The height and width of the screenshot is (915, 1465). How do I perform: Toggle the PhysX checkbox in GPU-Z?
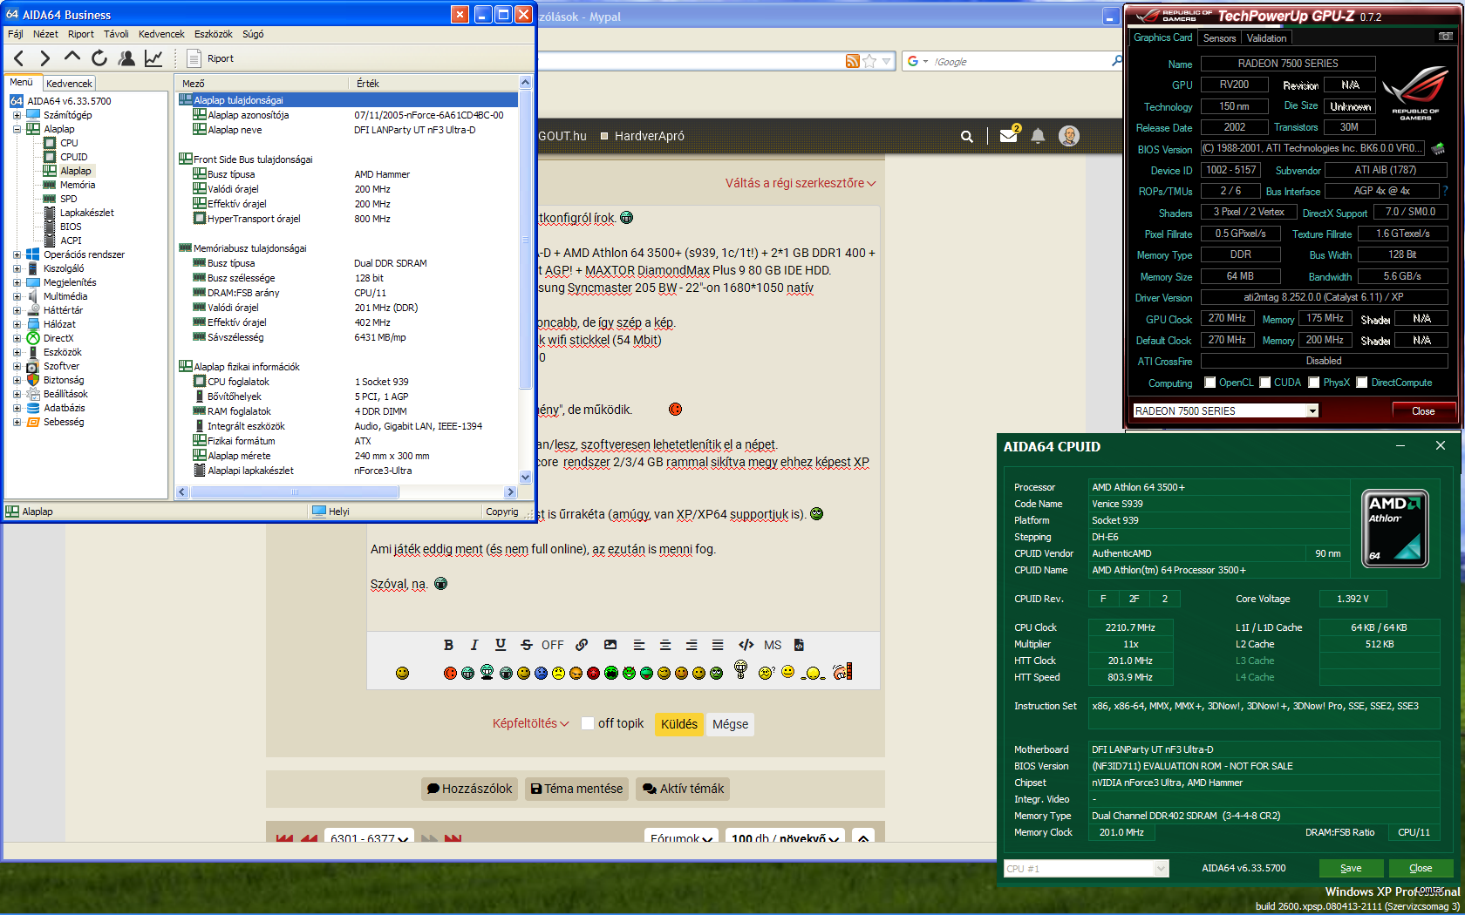click(x=1313, y=383)
